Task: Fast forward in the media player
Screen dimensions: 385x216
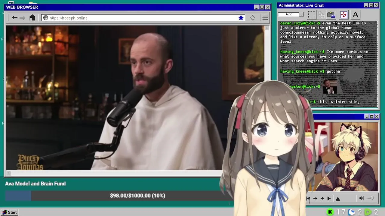Action: pos(322,198)
